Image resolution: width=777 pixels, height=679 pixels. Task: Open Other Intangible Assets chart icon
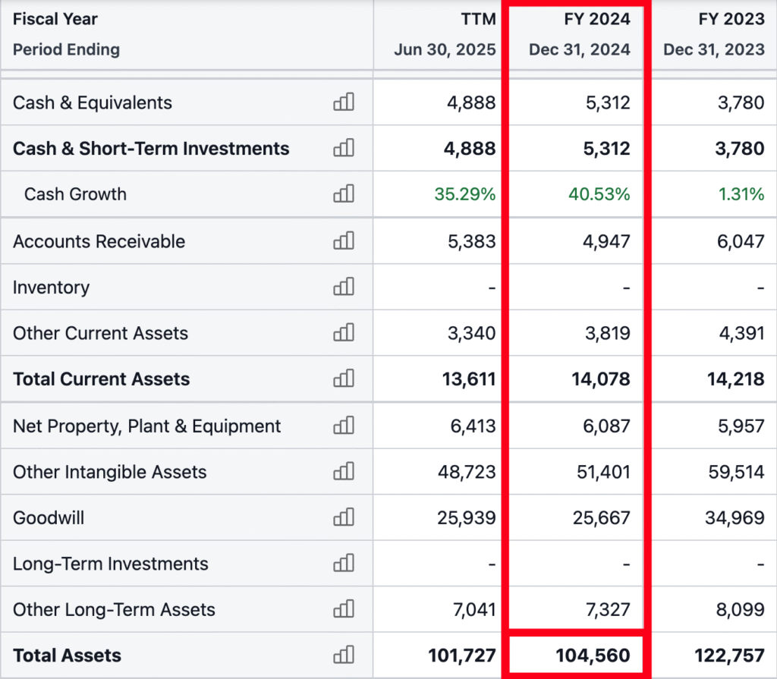[x=344, y=472]
